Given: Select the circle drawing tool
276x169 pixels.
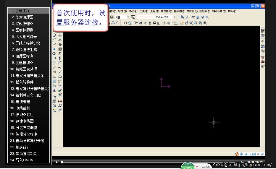Looking at the screenshot, I should click(x=54, y=35).
